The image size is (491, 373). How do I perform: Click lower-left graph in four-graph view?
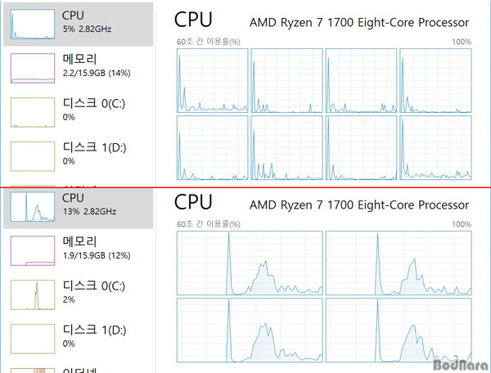coord(250,330)
